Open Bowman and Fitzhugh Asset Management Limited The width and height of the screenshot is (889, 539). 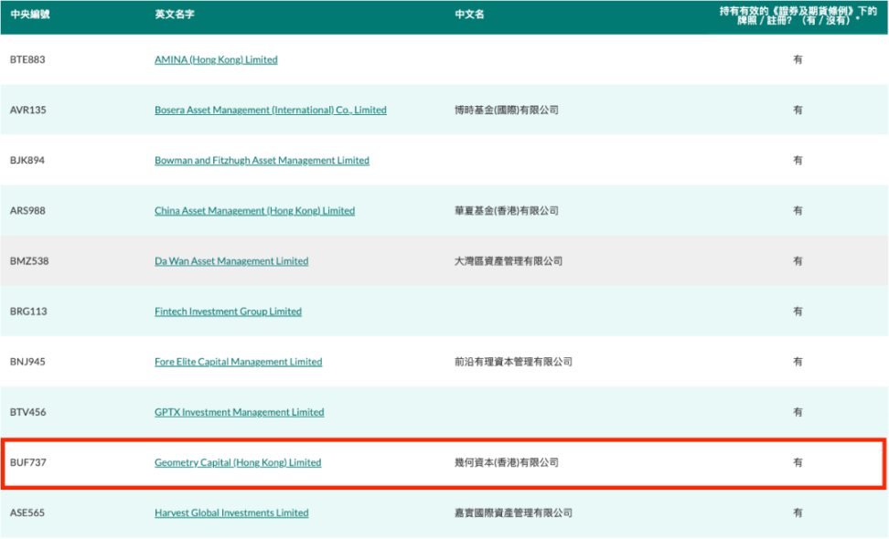261,160
